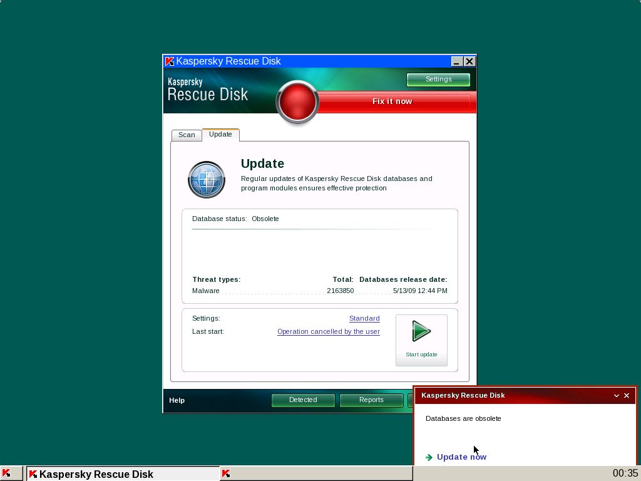
Task: Open the Standard settings link
Action: pyautogui.click(x=364, y=318)
